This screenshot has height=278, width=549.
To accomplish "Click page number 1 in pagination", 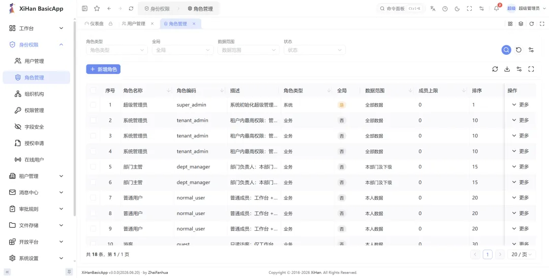I will [x=487, y=254].
